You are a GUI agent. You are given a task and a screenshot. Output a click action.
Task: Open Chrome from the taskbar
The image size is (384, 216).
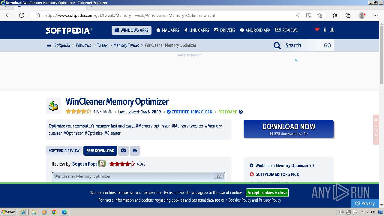[x=54, y=212]
